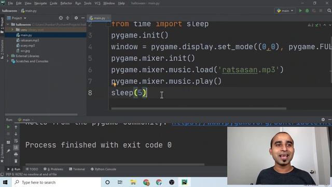
Task: Open Run panel gear settings
Action: (323, 119)
